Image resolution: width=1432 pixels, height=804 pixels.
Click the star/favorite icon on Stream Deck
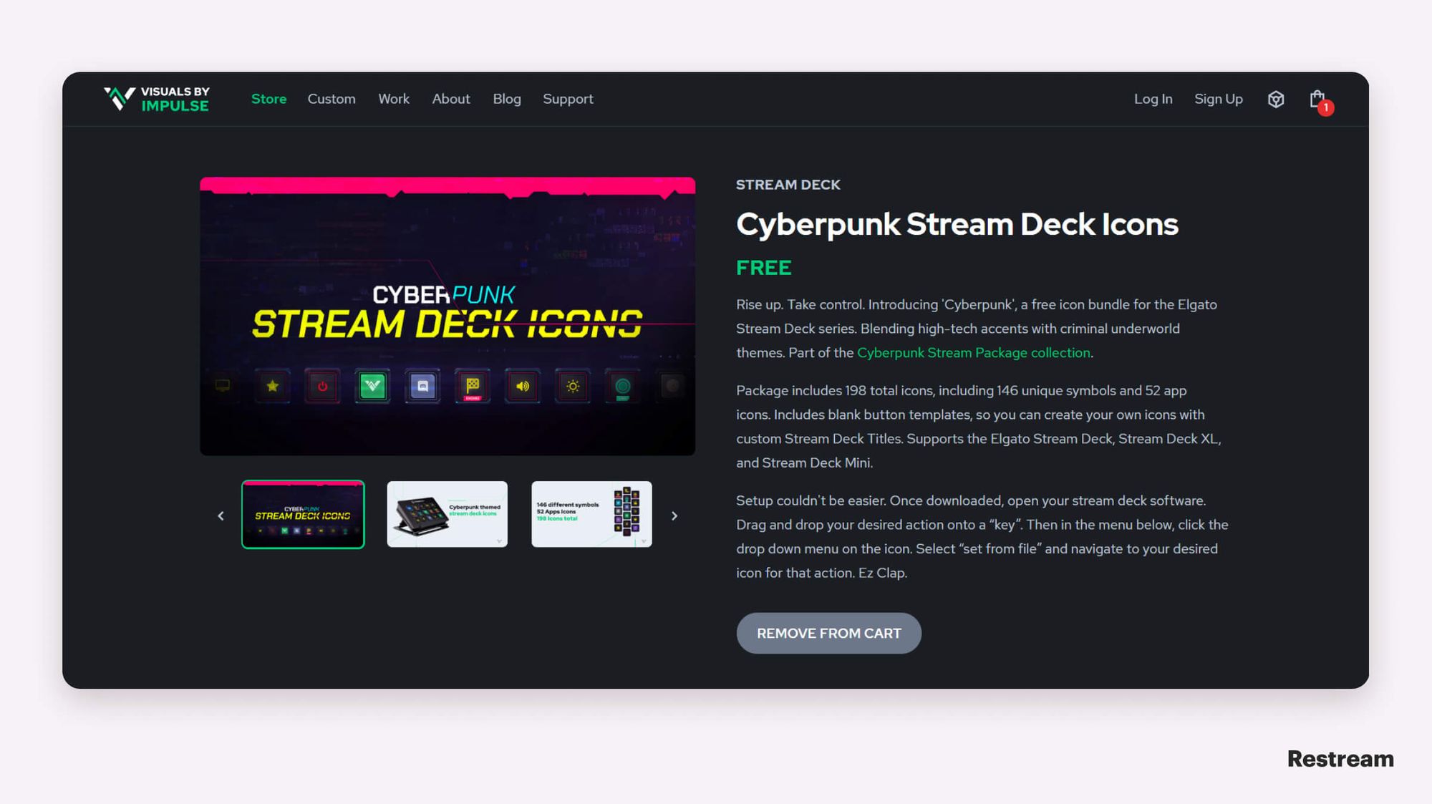tap(272, 387)
